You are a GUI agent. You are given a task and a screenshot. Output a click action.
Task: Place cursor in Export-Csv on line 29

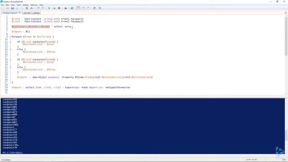72,87
